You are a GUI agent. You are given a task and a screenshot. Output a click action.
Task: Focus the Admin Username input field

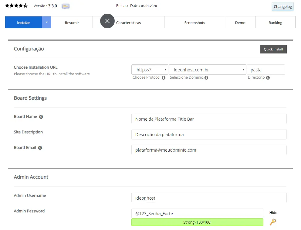pos(209,198)
